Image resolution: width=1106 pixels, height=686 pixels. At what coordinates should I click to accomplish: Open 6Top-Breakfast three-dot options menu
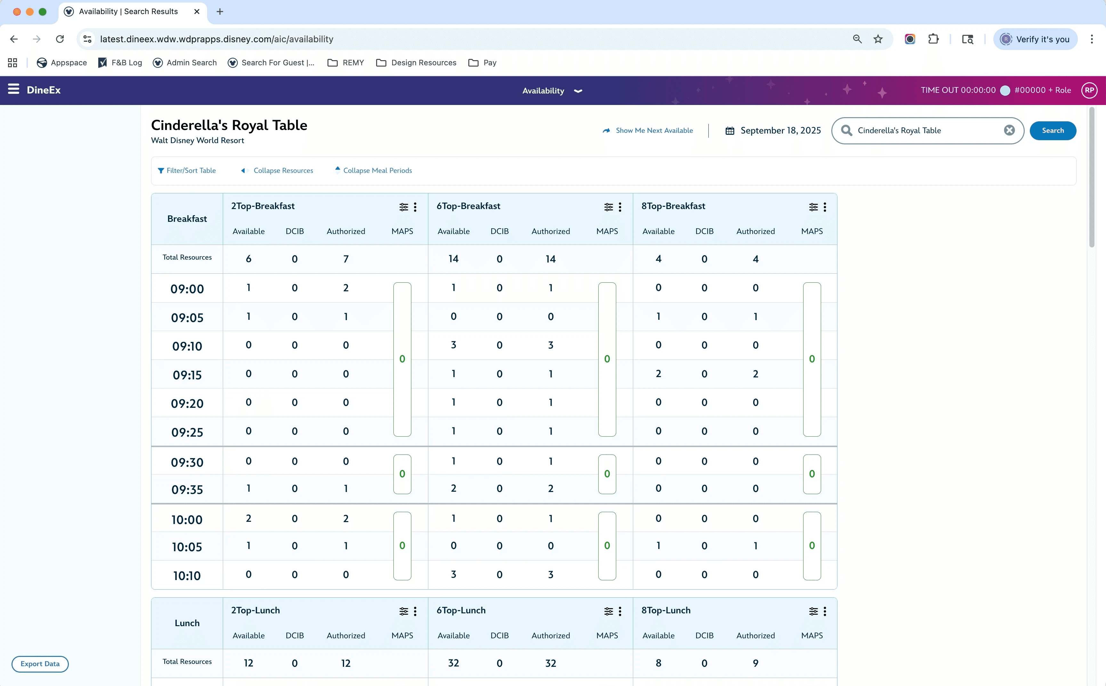pos(620,207)
